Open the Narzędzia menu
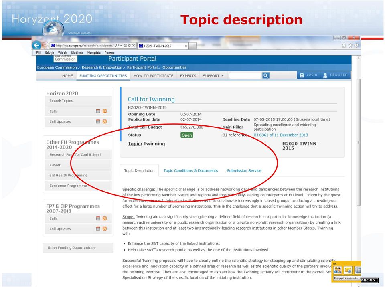 (94, 53)
